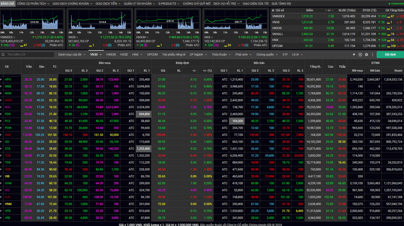The height and width of the screenshot is (226, 404).
Task: Click the search magnifier icon
Action: click(x=3, y=55)
